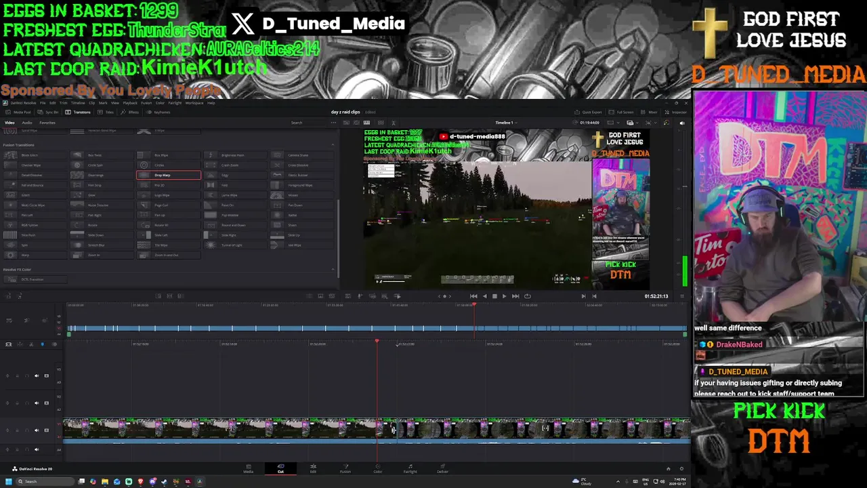
Task: Open the Timeline 1 dropdown
Action: click(x=506, y=123)
